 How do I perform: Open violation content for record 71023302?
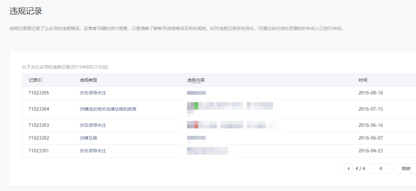[196, 138]
